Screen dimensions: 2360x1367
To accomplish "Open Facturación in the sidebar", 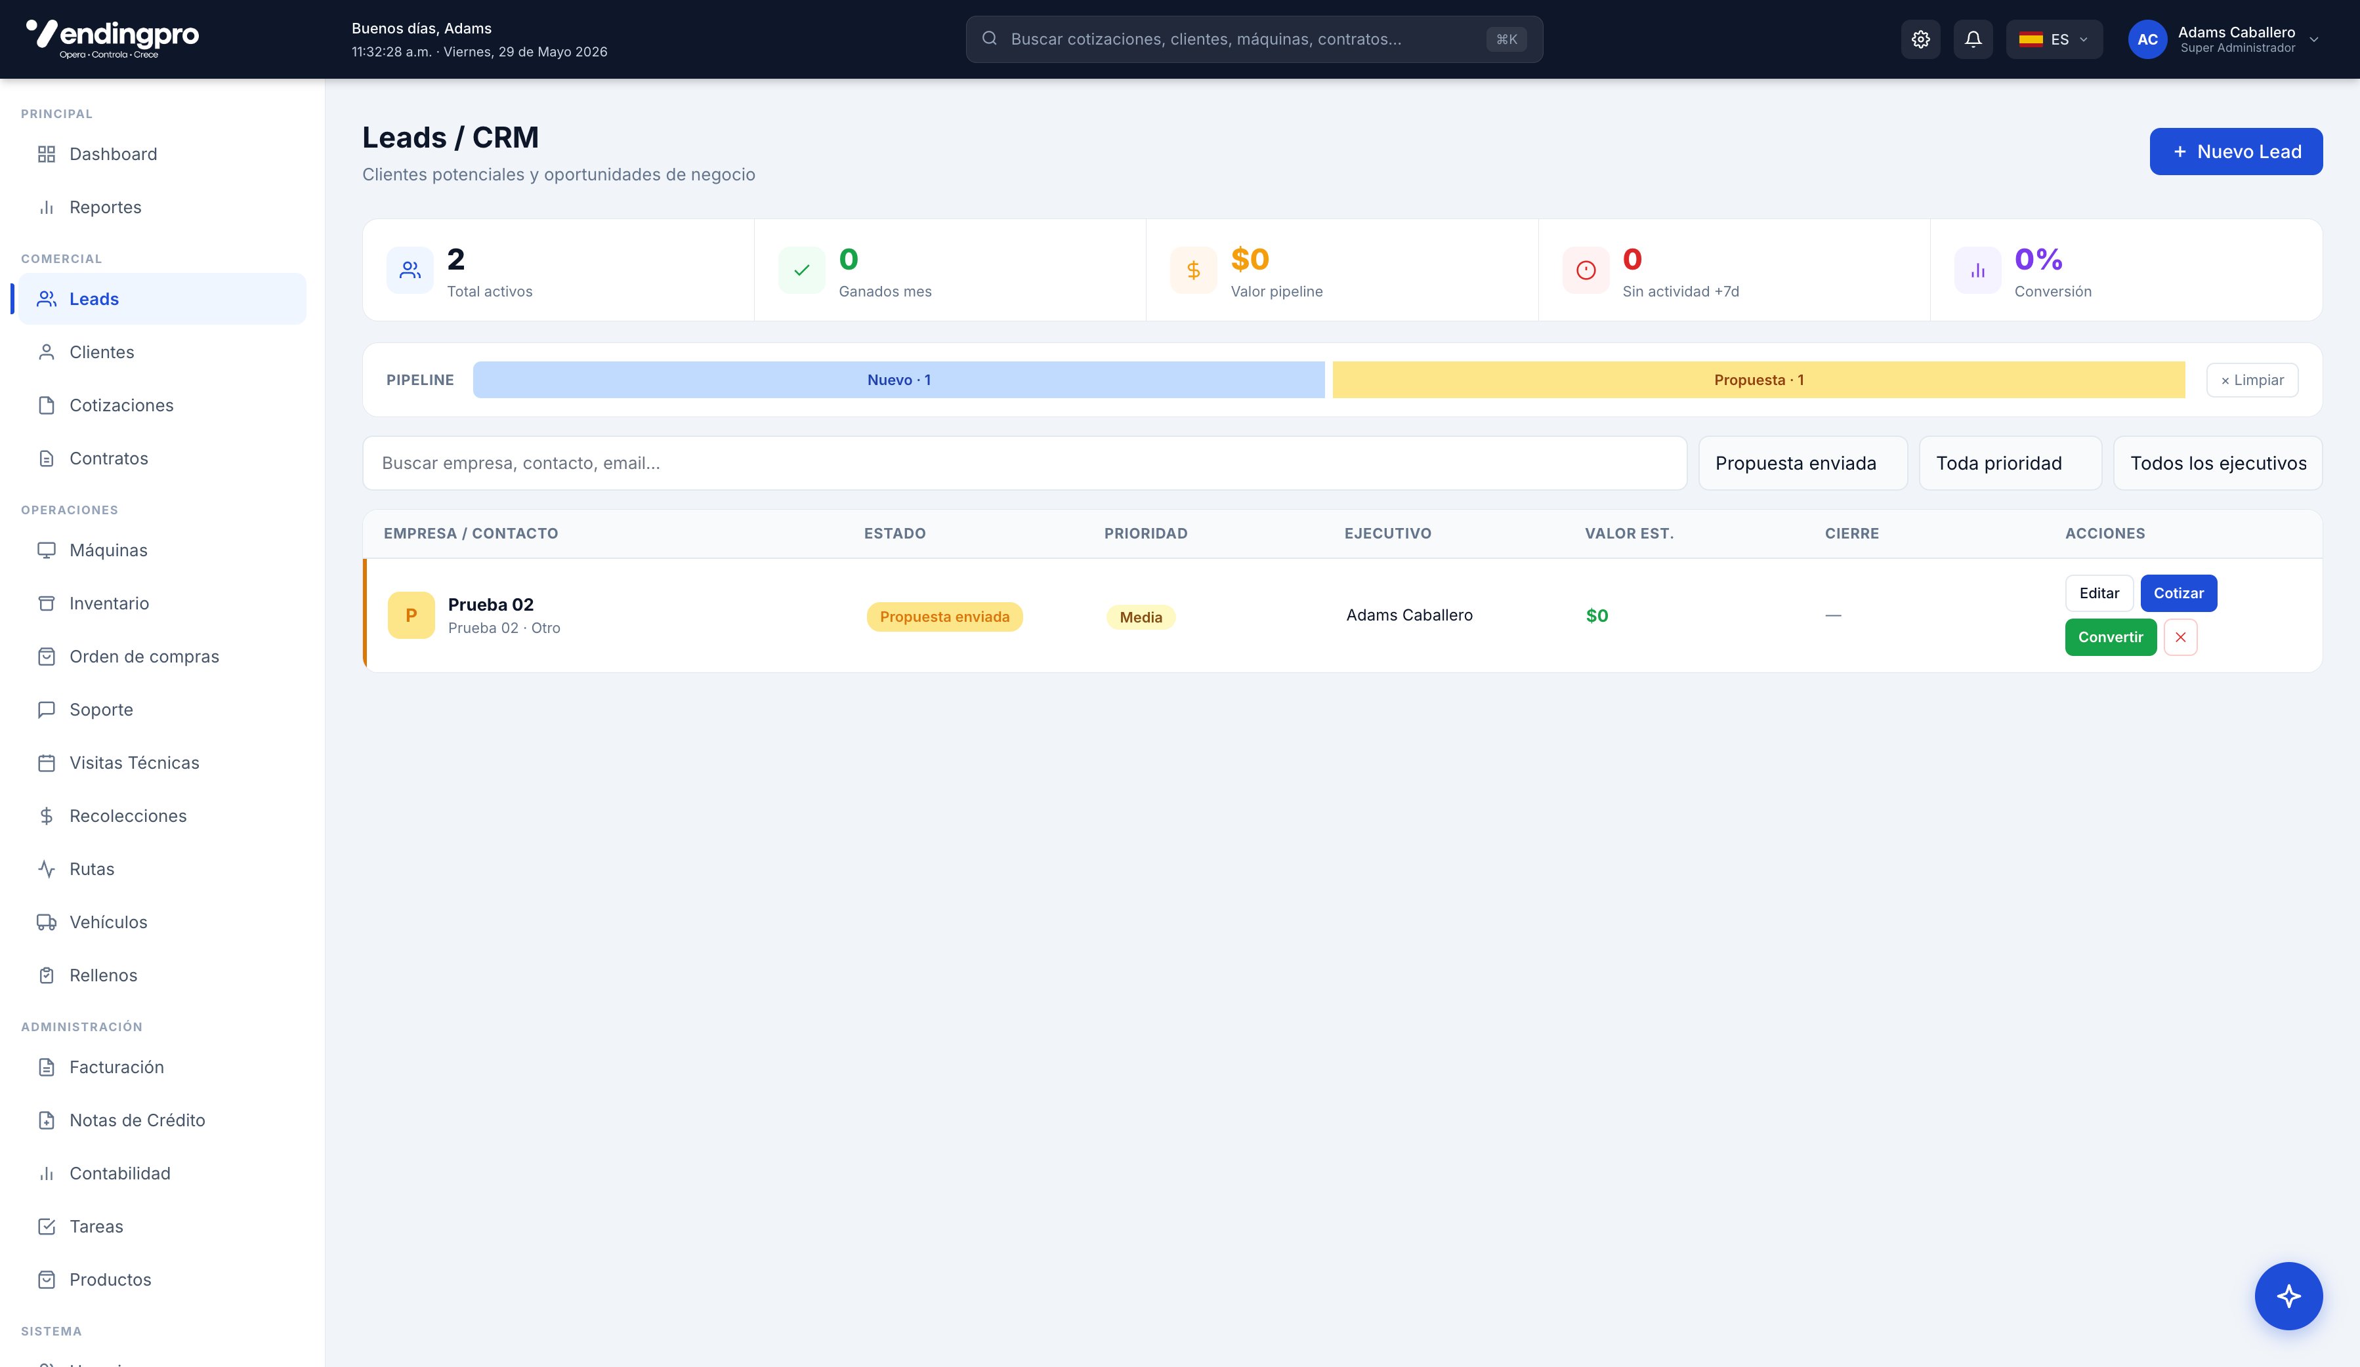I will 162,1067.
